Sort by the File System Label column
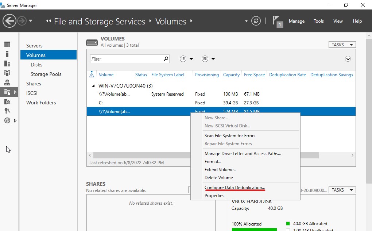 tap(167, 75)
